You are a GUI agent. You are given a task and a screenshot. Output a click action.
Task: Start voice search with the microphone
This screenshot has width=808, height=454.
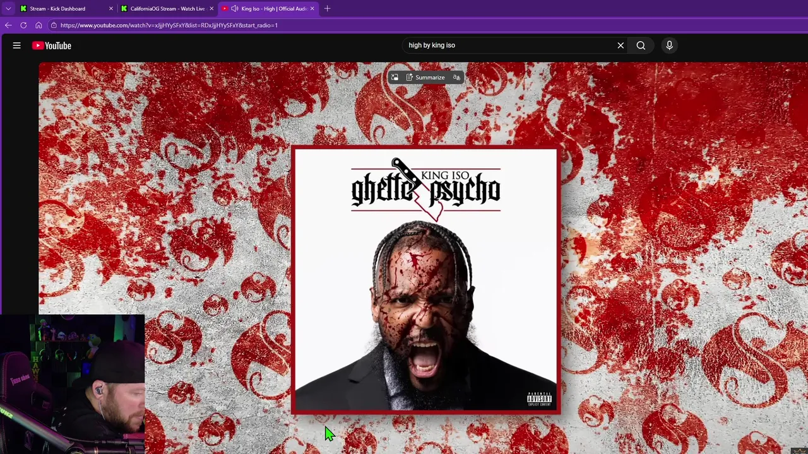click(670, 45)
